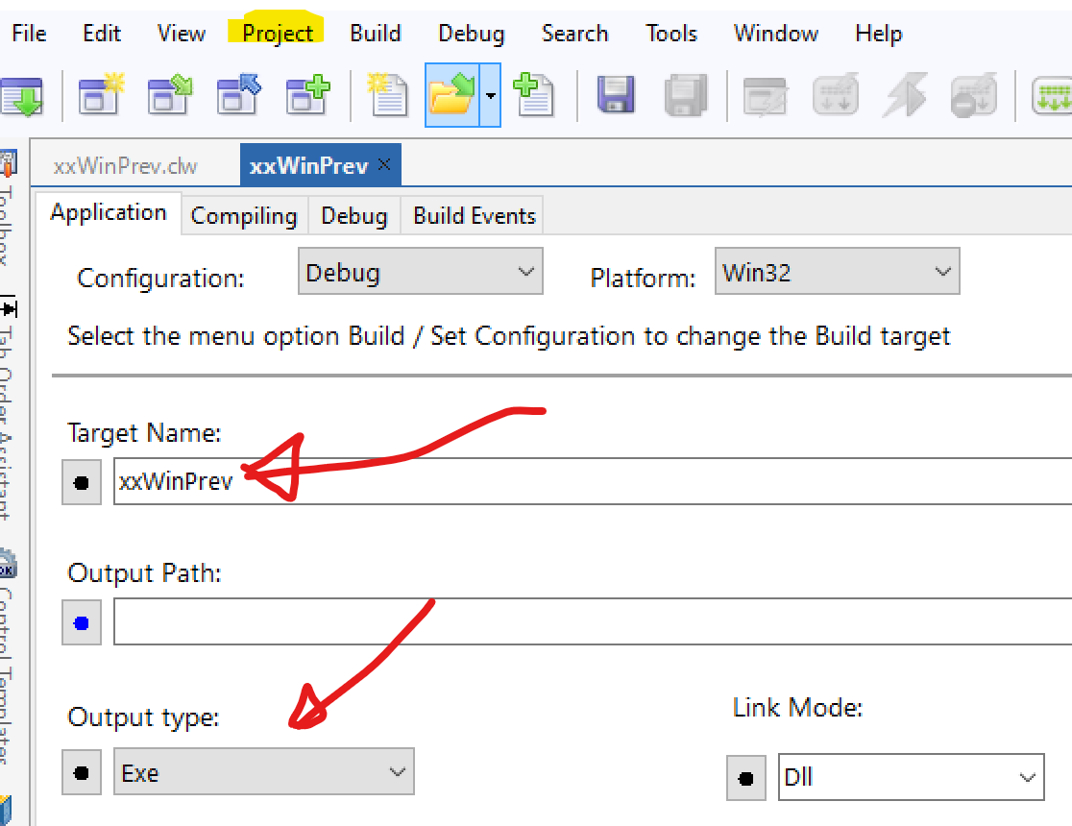
Task: Open the Configuration dropdown showing Debug
Action: point(420,272)
